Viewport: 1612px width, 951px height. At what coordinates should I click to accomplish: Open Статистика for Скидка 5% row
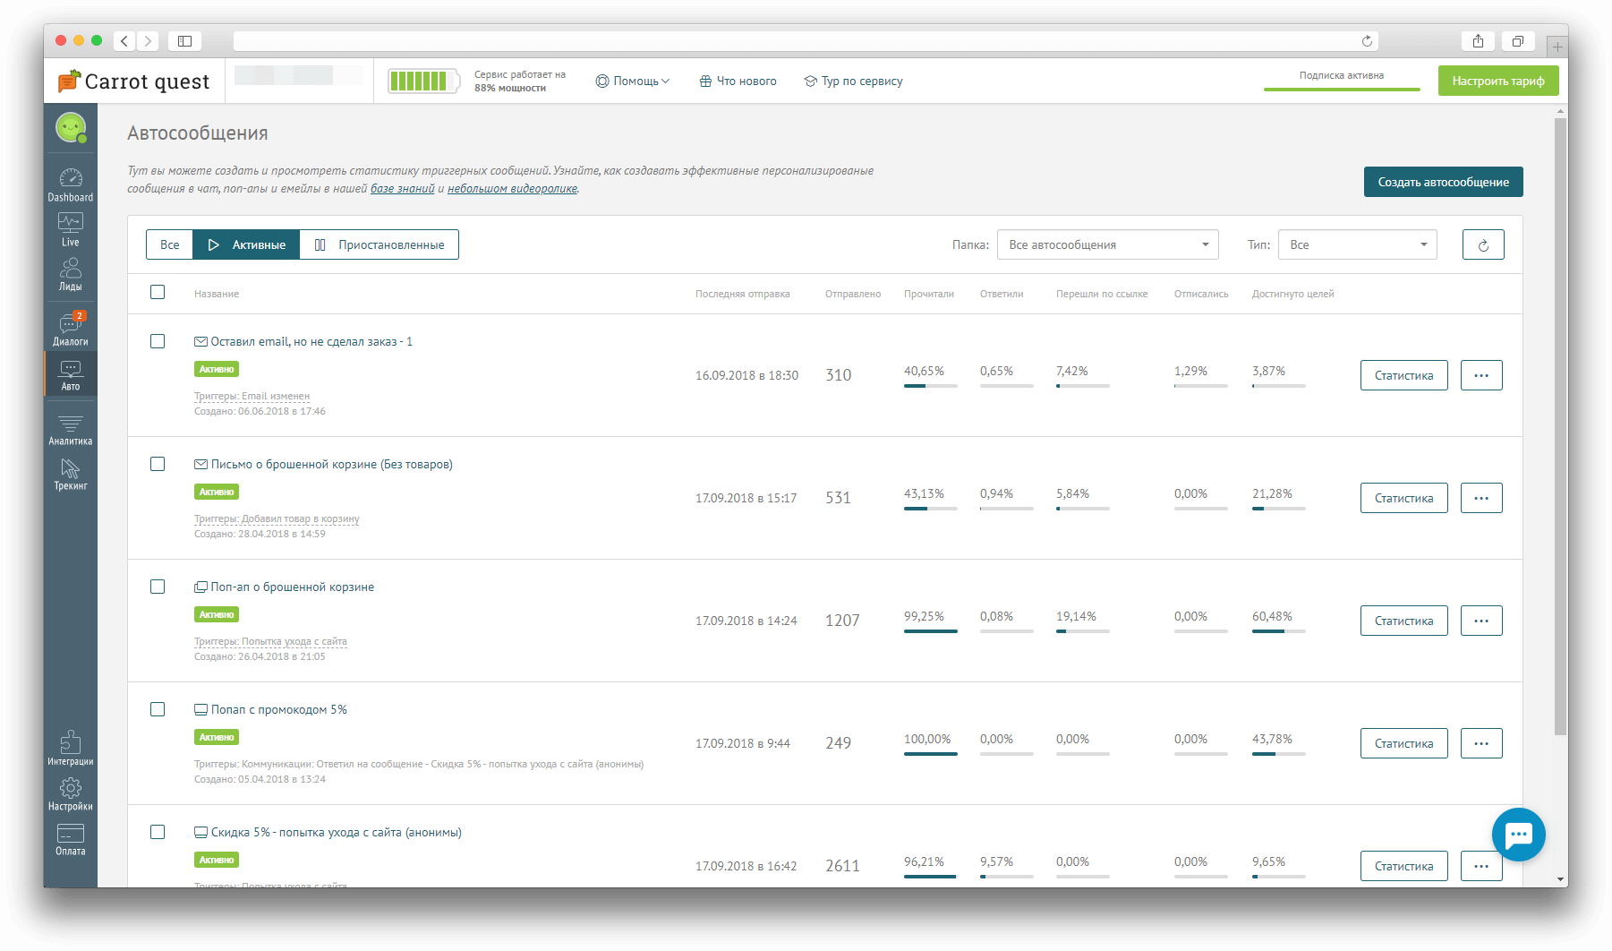tap(1404, 866)
